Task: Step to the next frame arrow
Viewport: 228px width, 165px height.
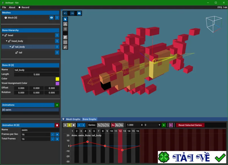Action: 83,125
